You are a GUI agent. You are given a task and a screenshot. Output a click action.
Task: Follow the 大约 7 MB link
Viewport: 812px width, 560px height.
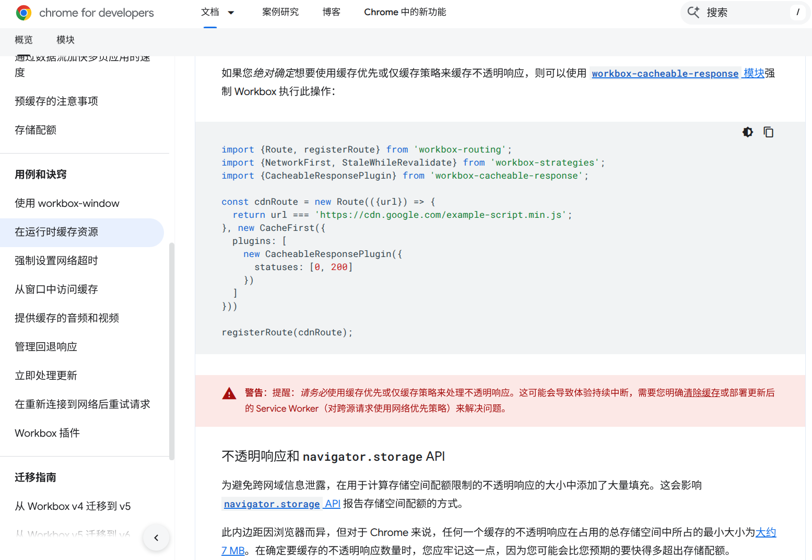coord(766,532)
